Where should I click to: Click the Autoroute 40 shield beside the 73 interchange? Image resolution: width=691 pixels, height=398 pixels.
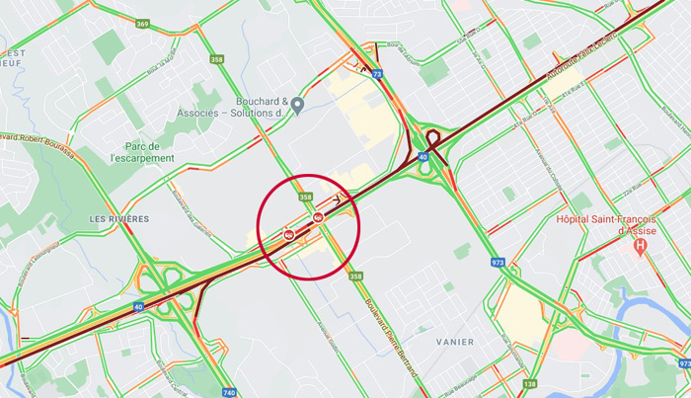[423, 156]
